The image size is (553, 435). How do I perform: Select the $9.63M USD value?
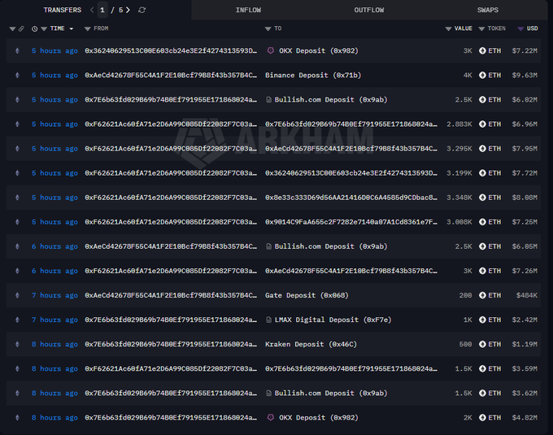click(x=525, y=75)
